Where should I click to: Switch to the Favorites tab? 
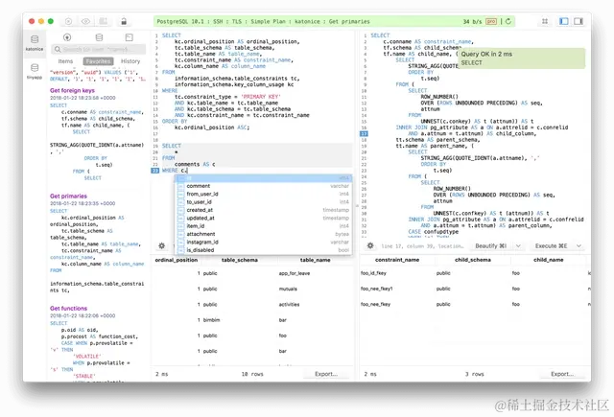coord(98,61)
